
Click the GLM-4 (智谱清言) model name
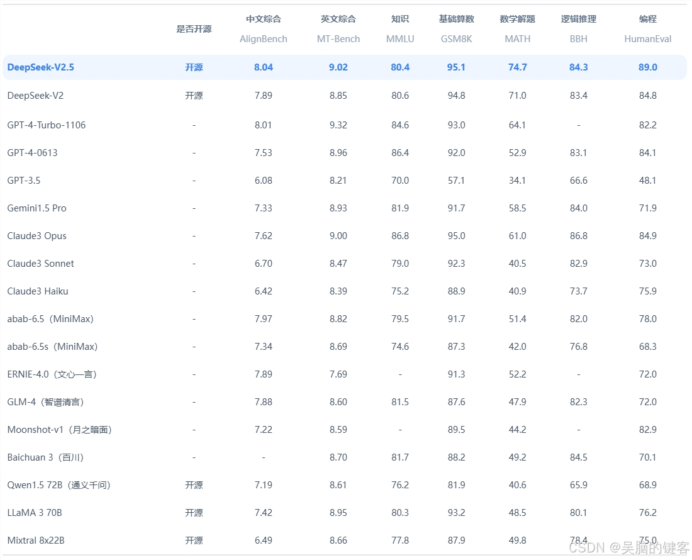pyautogui.click(x=45, y=402)
